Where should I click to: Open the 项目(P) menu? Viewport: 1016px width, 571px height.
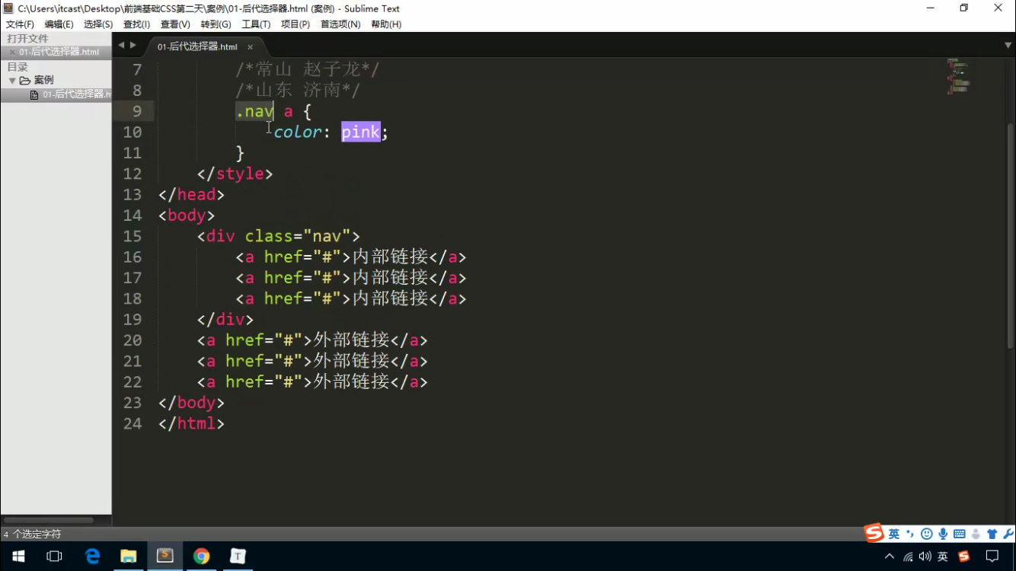click(x=295, y=24)
